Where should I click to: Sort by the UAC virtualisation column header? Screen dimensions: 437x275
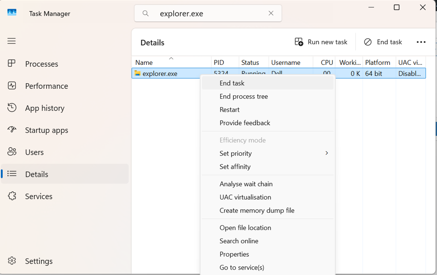pyautogui.click(x=411, y=63)
